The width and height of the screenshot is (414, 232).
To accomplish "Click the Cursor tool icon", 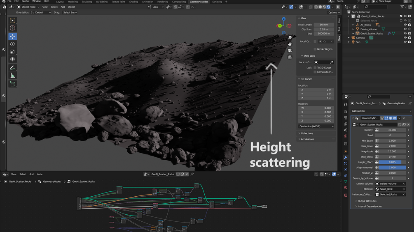I will pos(12,28).
